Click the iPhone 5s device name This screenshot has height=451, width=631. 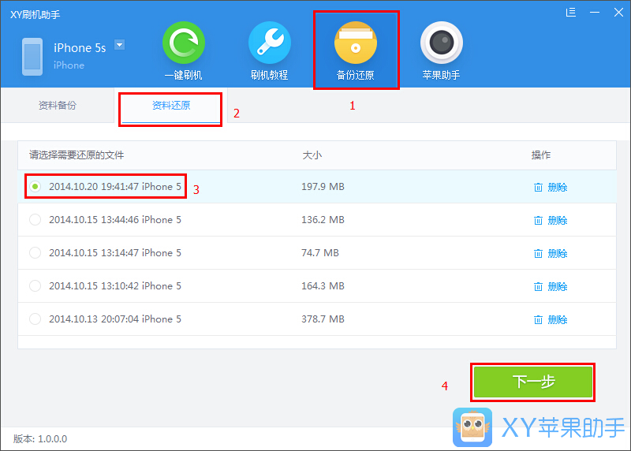click(x=80, y=48)
